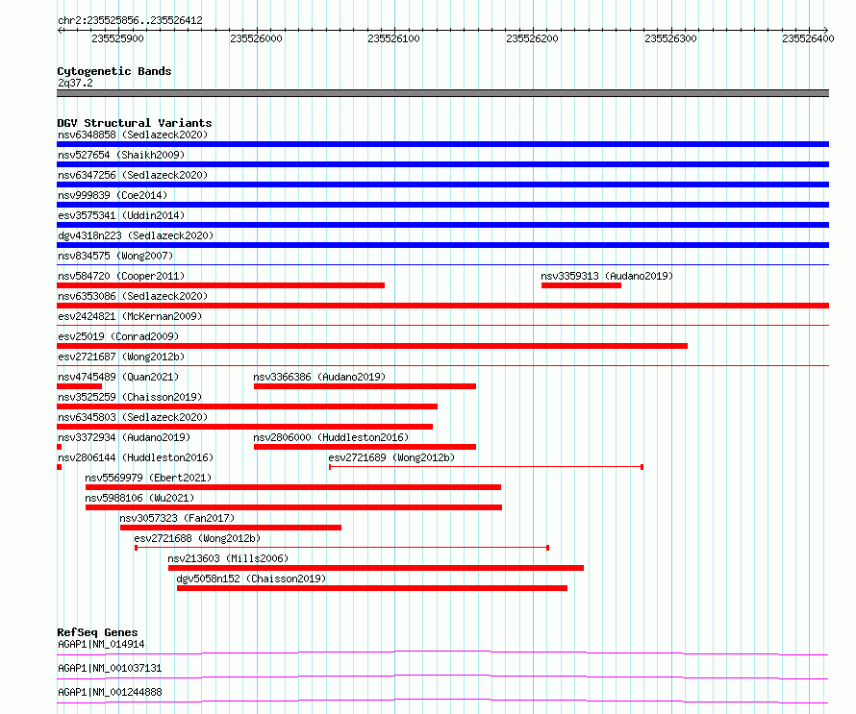Click the chr2:235525856..235526412 position label
Screen dimensions: 856x714
[x=130, y=20]
